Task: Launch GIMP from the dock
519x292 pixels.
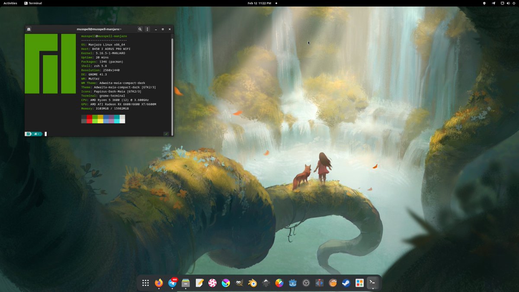Action: point(239,283)
